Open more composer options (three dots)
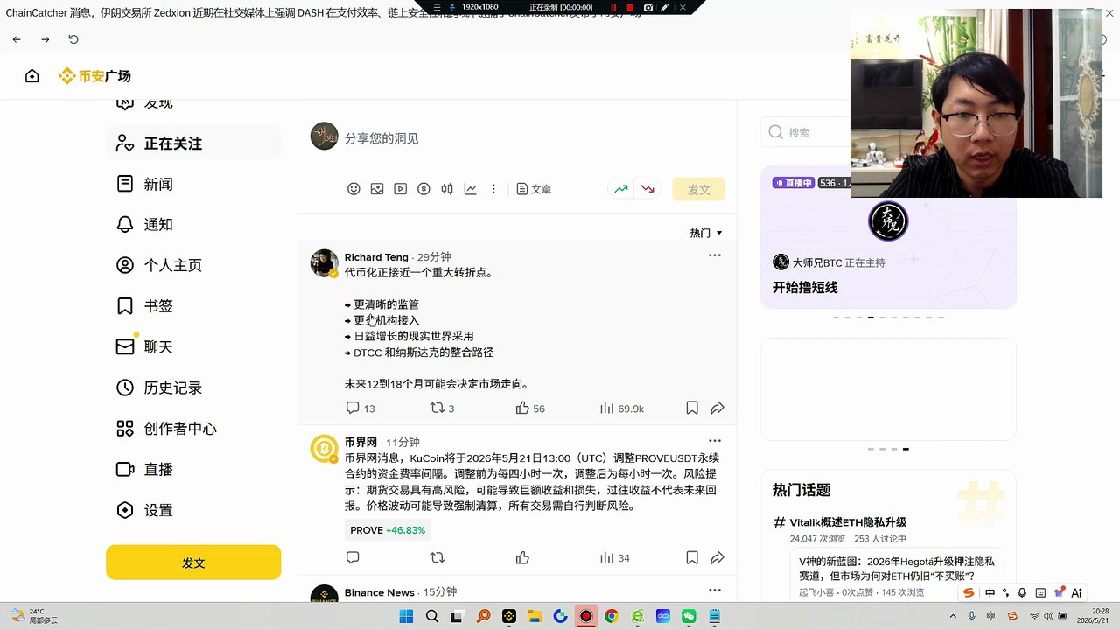Image resolution: width=1120 pixels, height=630 pixels. point(493,189)
